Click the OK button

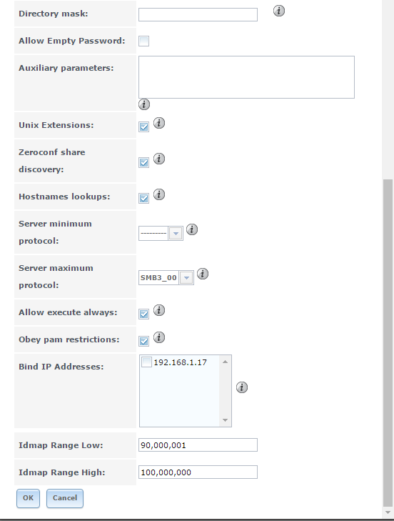pyautogui.click(x=29, y=498)
